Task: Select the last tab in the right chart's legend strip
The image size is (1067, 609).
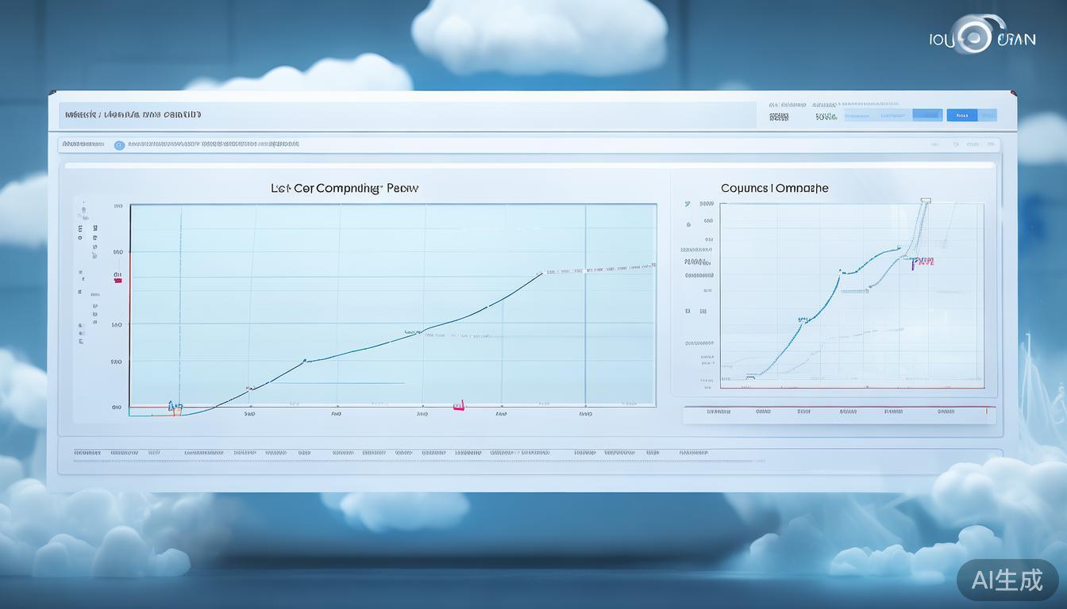Action: [x=945, y=412]
